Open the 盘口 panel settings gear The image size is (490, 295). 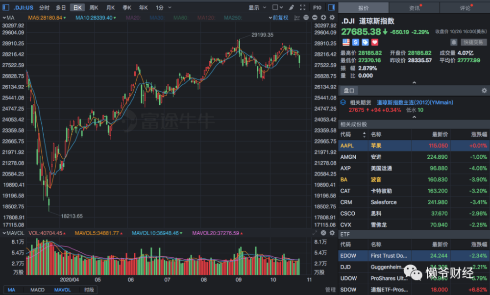[484, 91]
